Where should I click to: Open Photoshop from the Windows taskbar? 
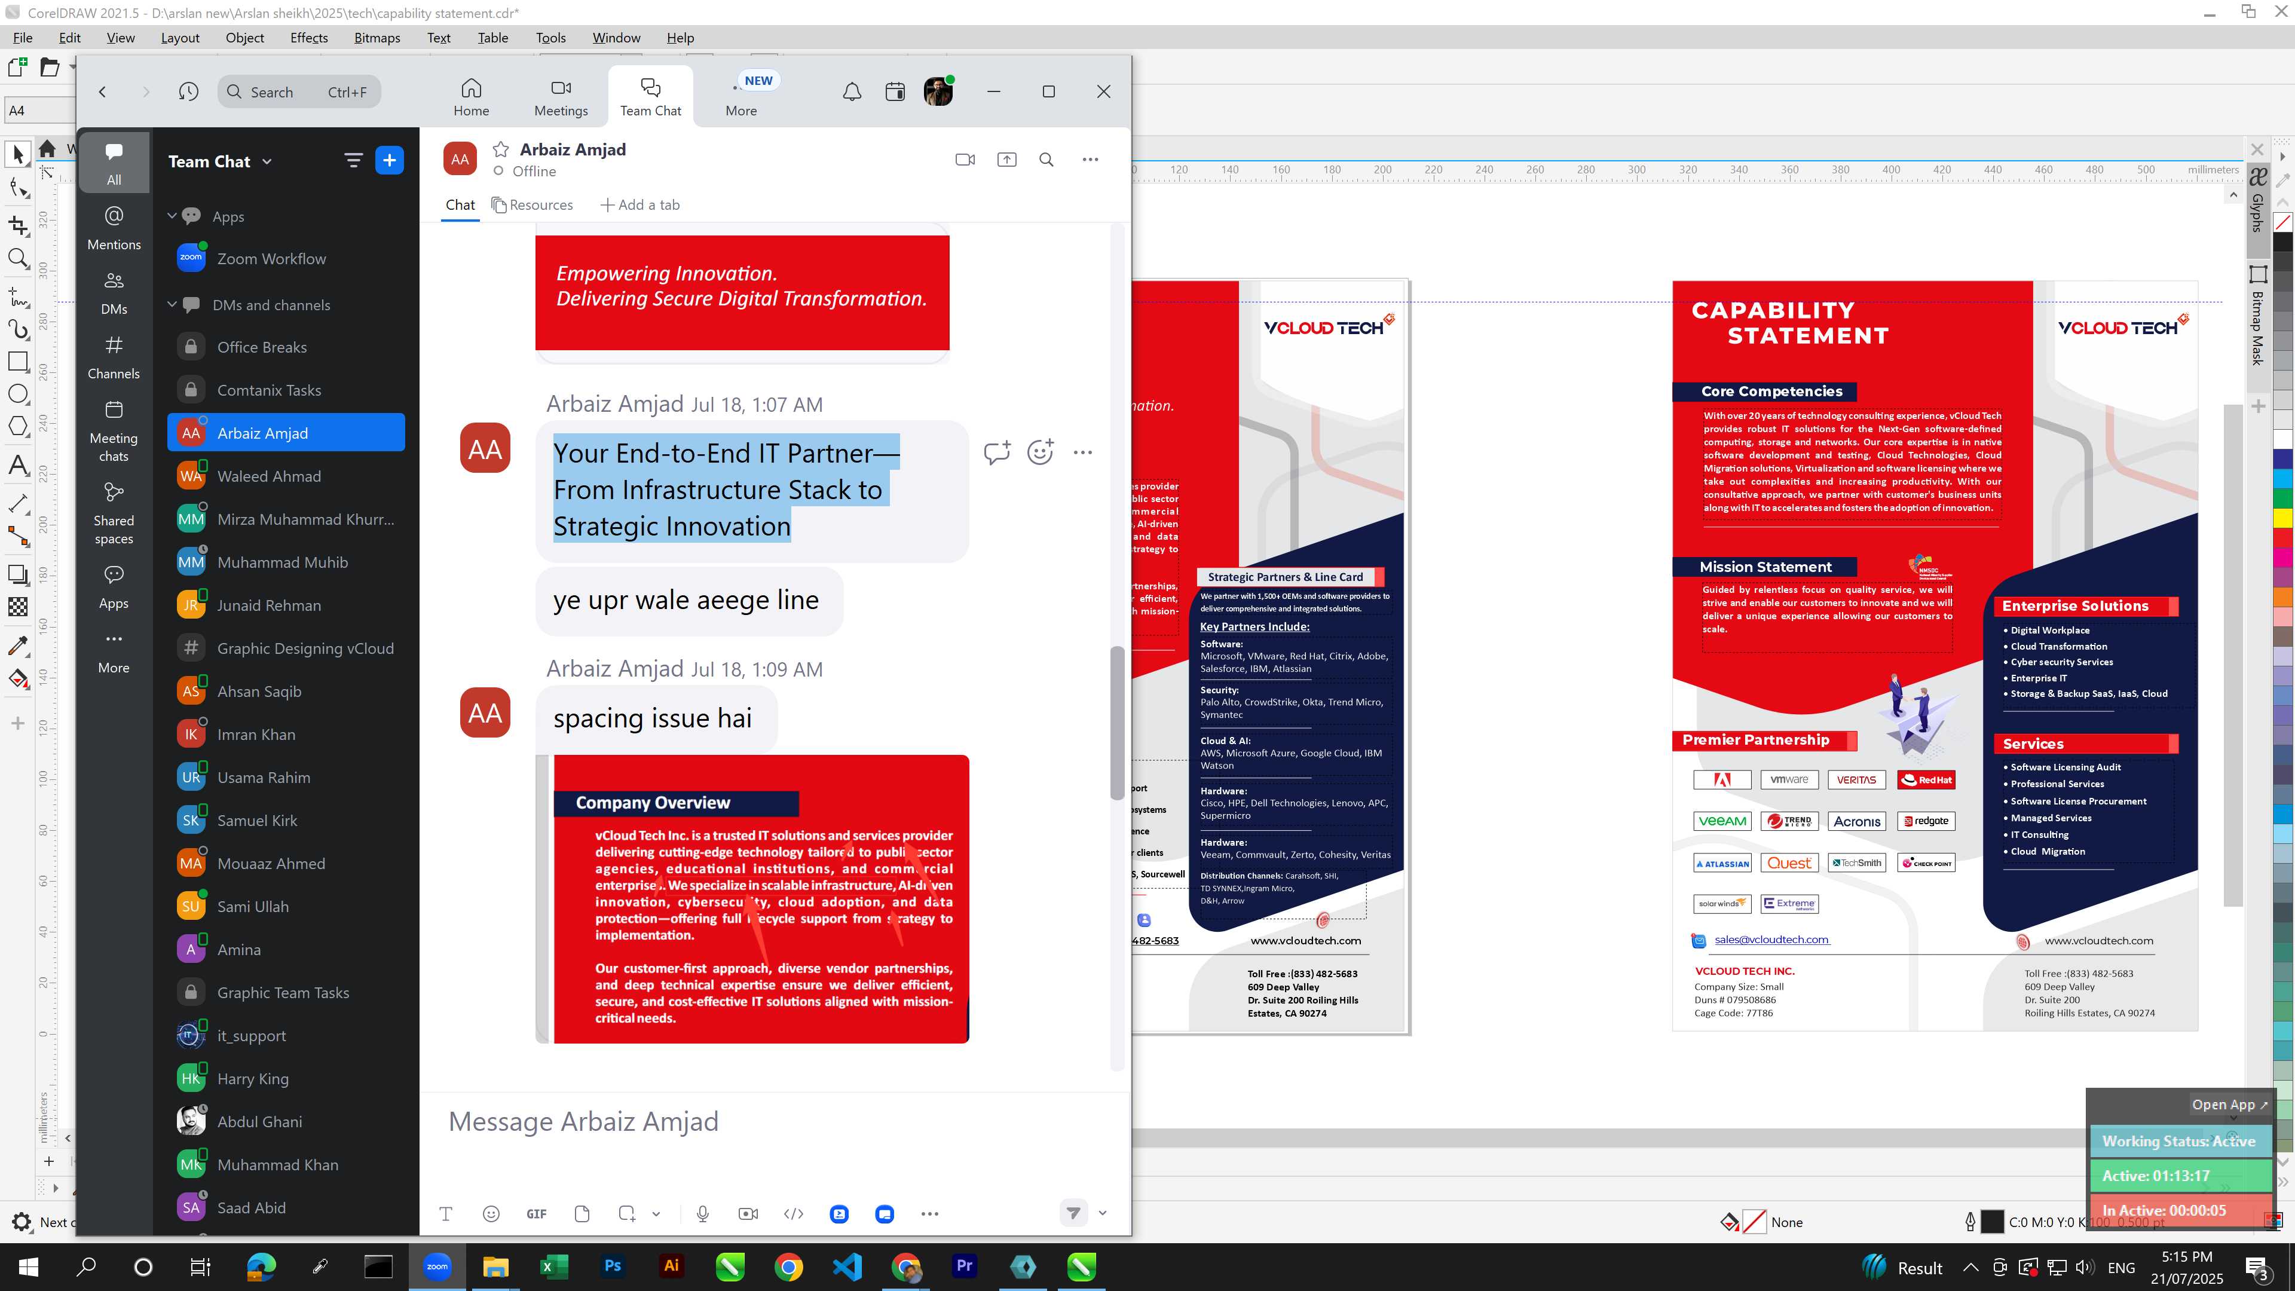613,1266
